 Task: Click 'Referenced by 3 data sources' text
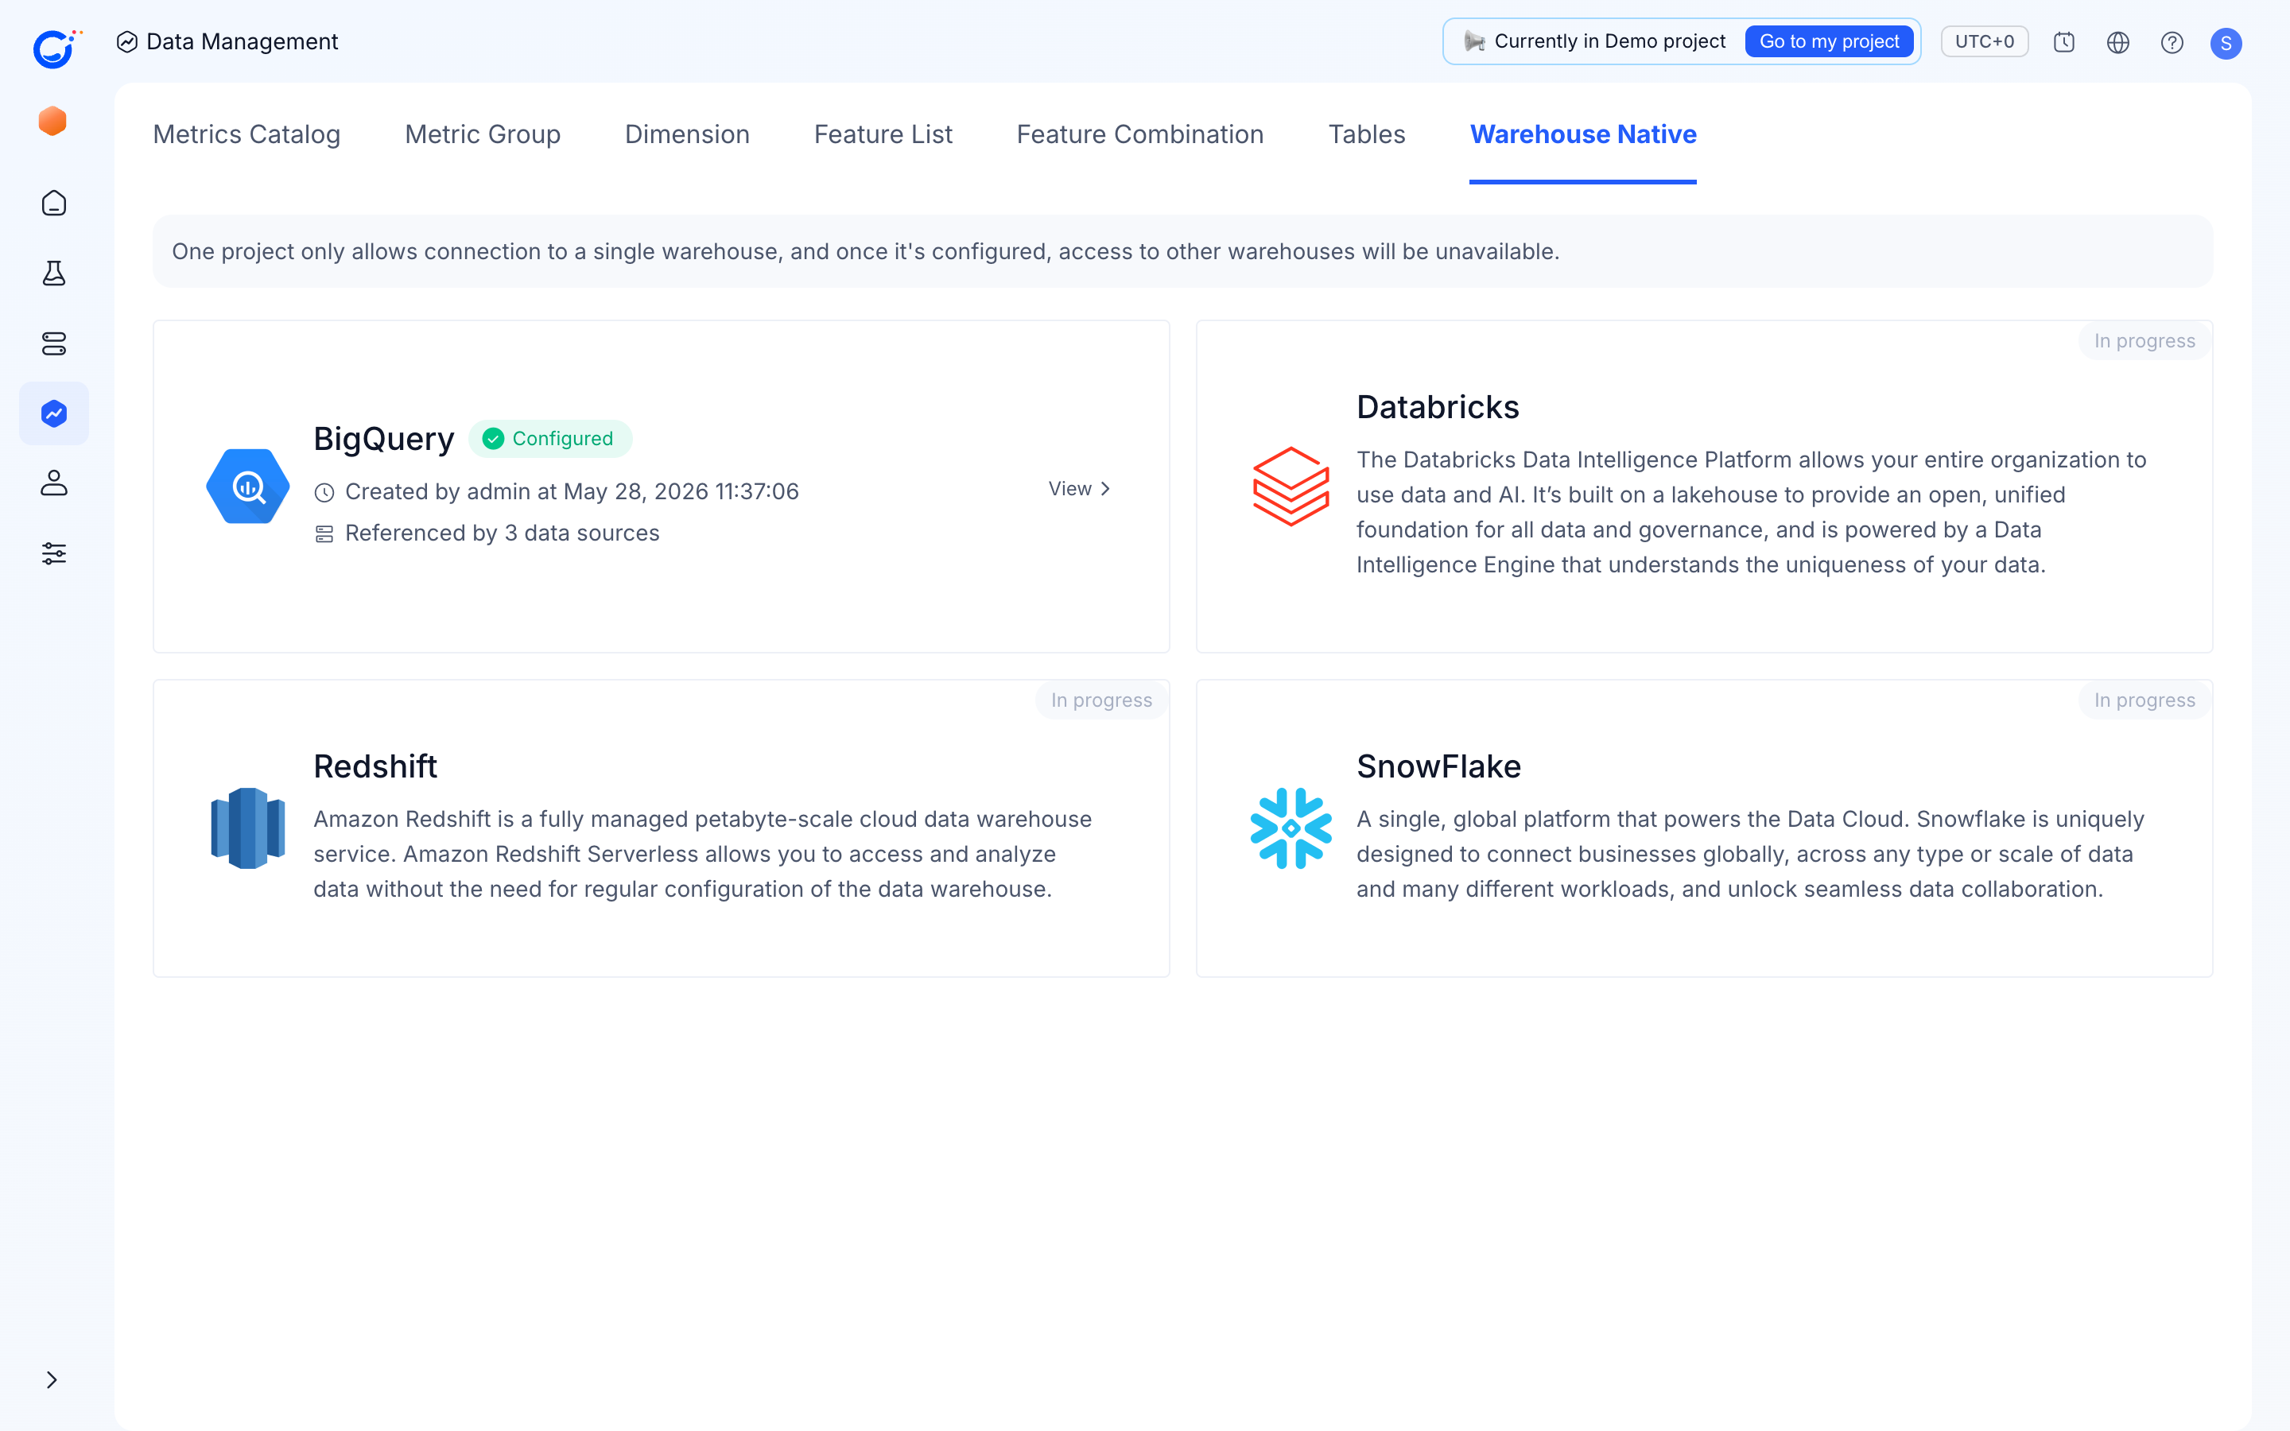pos(502,533)
